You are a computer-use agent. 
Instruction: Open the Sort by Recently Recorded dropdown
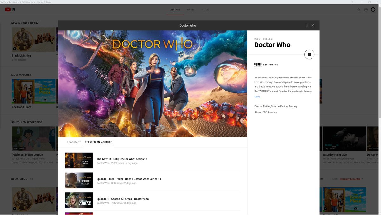351,179
